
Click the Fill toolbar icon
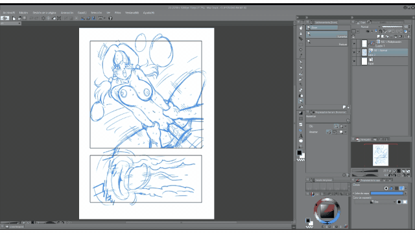pos(54,18)
